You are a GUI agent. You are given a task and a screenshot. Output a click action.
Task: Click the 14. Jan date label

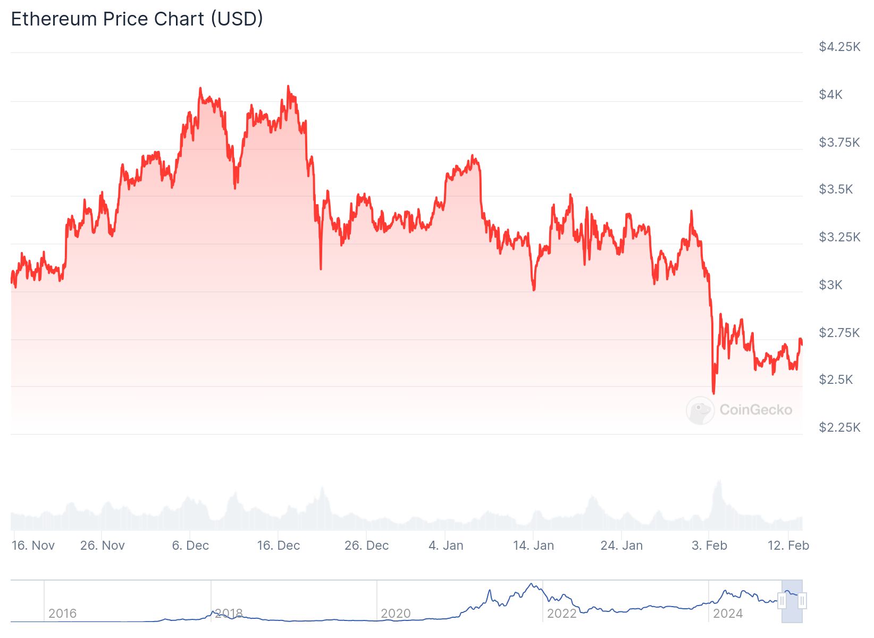point(533,545)
